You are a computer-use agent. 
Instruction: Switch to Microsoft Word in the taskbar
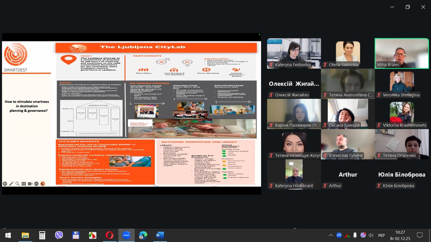tap(160, 235)
